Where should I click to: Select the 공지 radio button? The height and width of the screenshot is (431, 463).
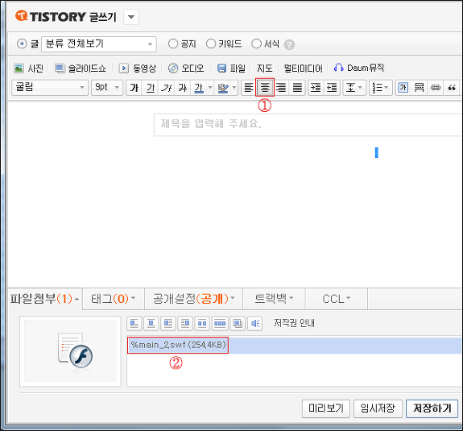click(173, 44)
